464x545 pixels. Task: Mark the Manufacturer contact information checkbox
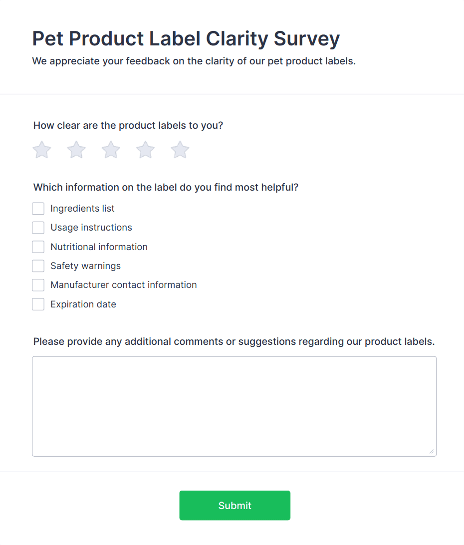pyautogui.click(x=38, y=285)
